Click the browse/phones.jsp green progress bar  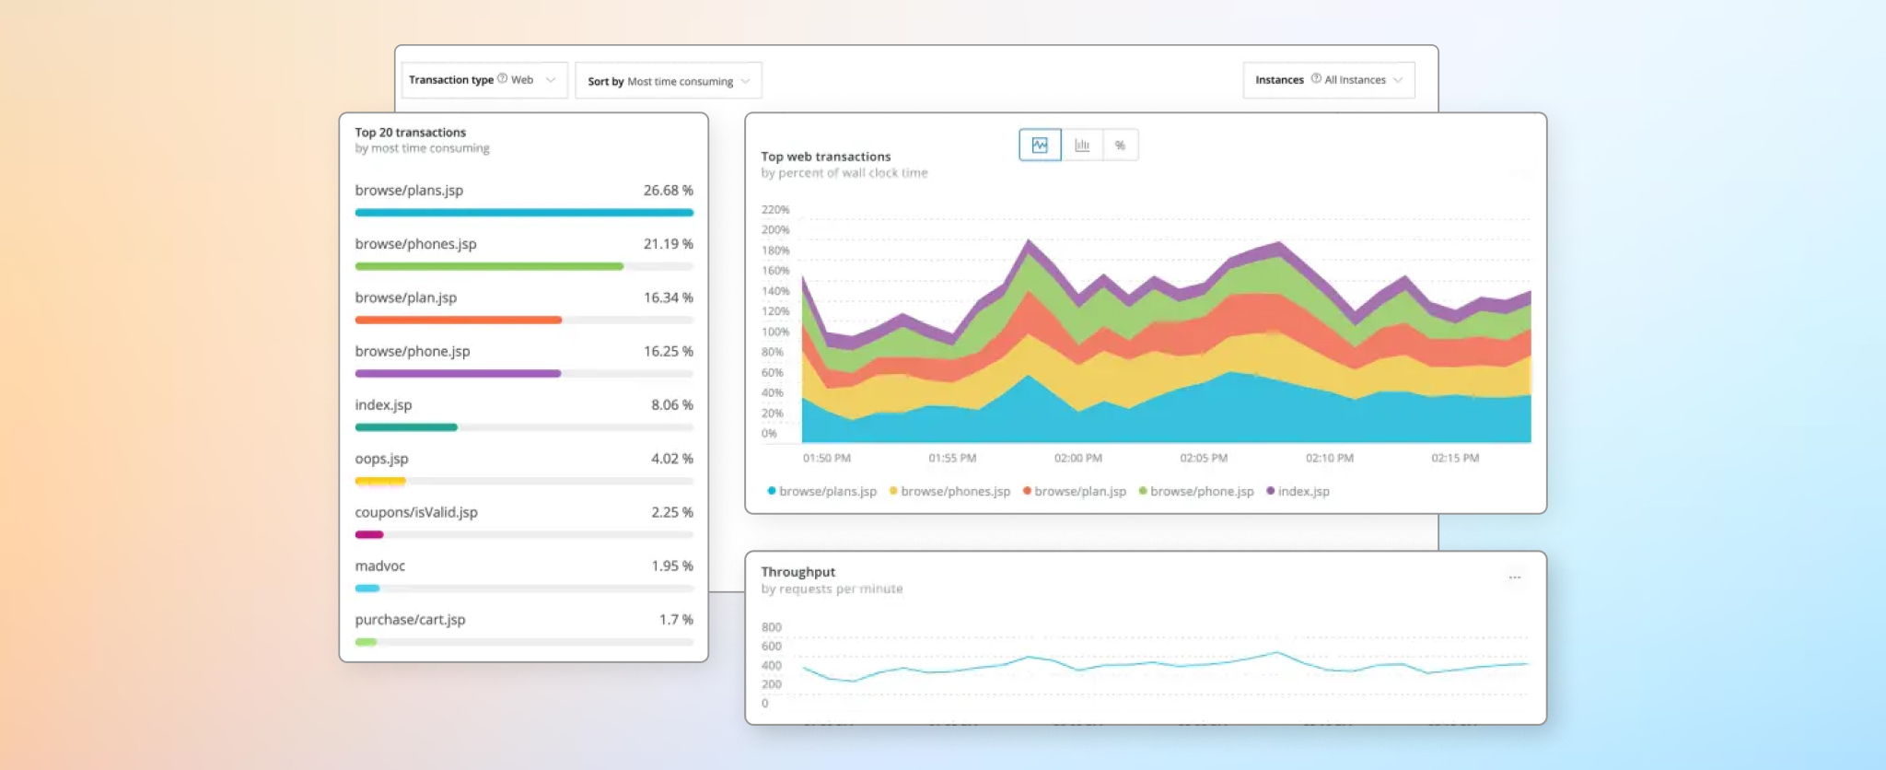(489, 266)
